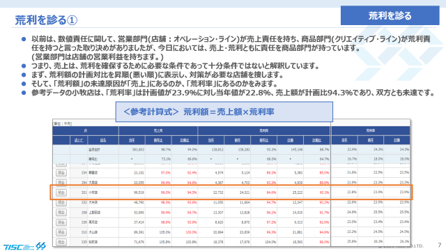Select sales value 99,519 in the 小牧店 row
The image size is (446, 251).
tap(139, 192)
